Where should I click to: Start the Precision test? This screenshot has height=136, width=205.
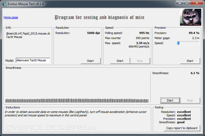[190, 61]
